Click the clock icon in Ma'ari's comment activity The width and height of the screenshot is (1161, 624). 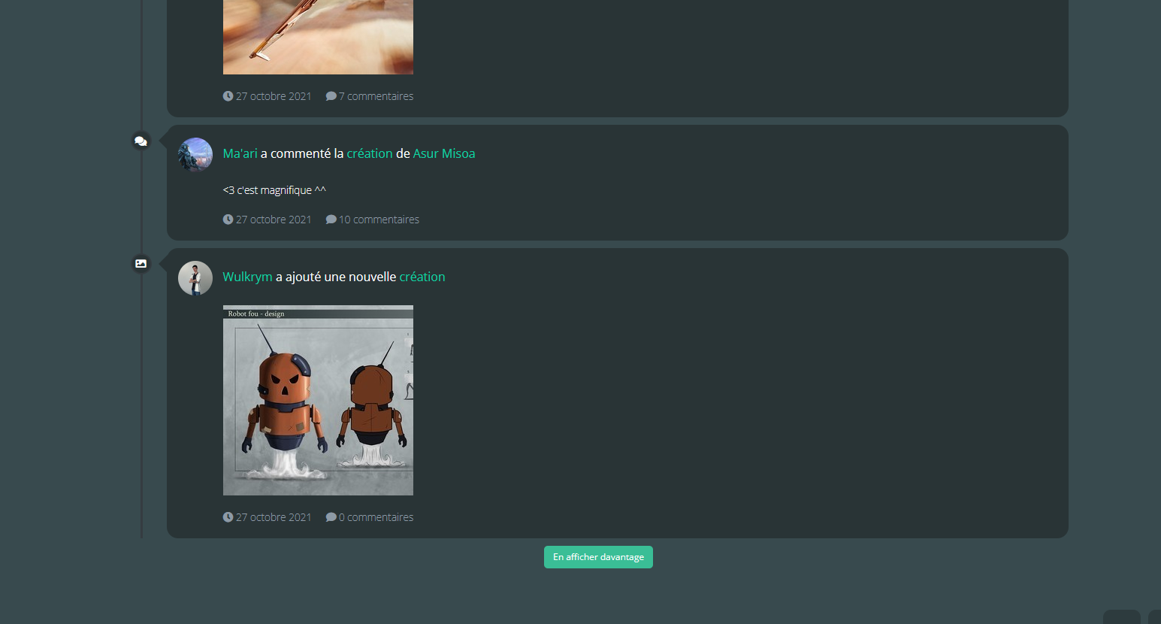pos(228,219)
